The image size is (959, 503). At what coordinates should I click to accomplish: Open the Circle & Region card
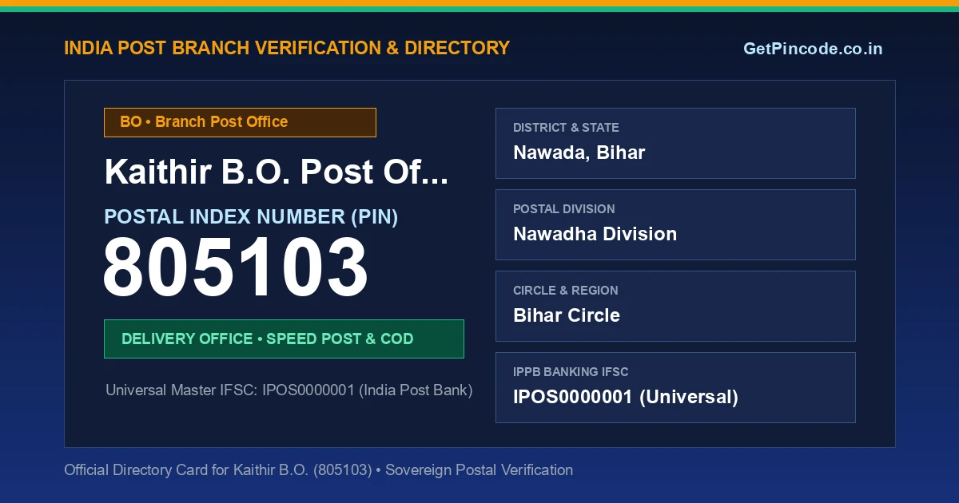(x=675, y=306)
